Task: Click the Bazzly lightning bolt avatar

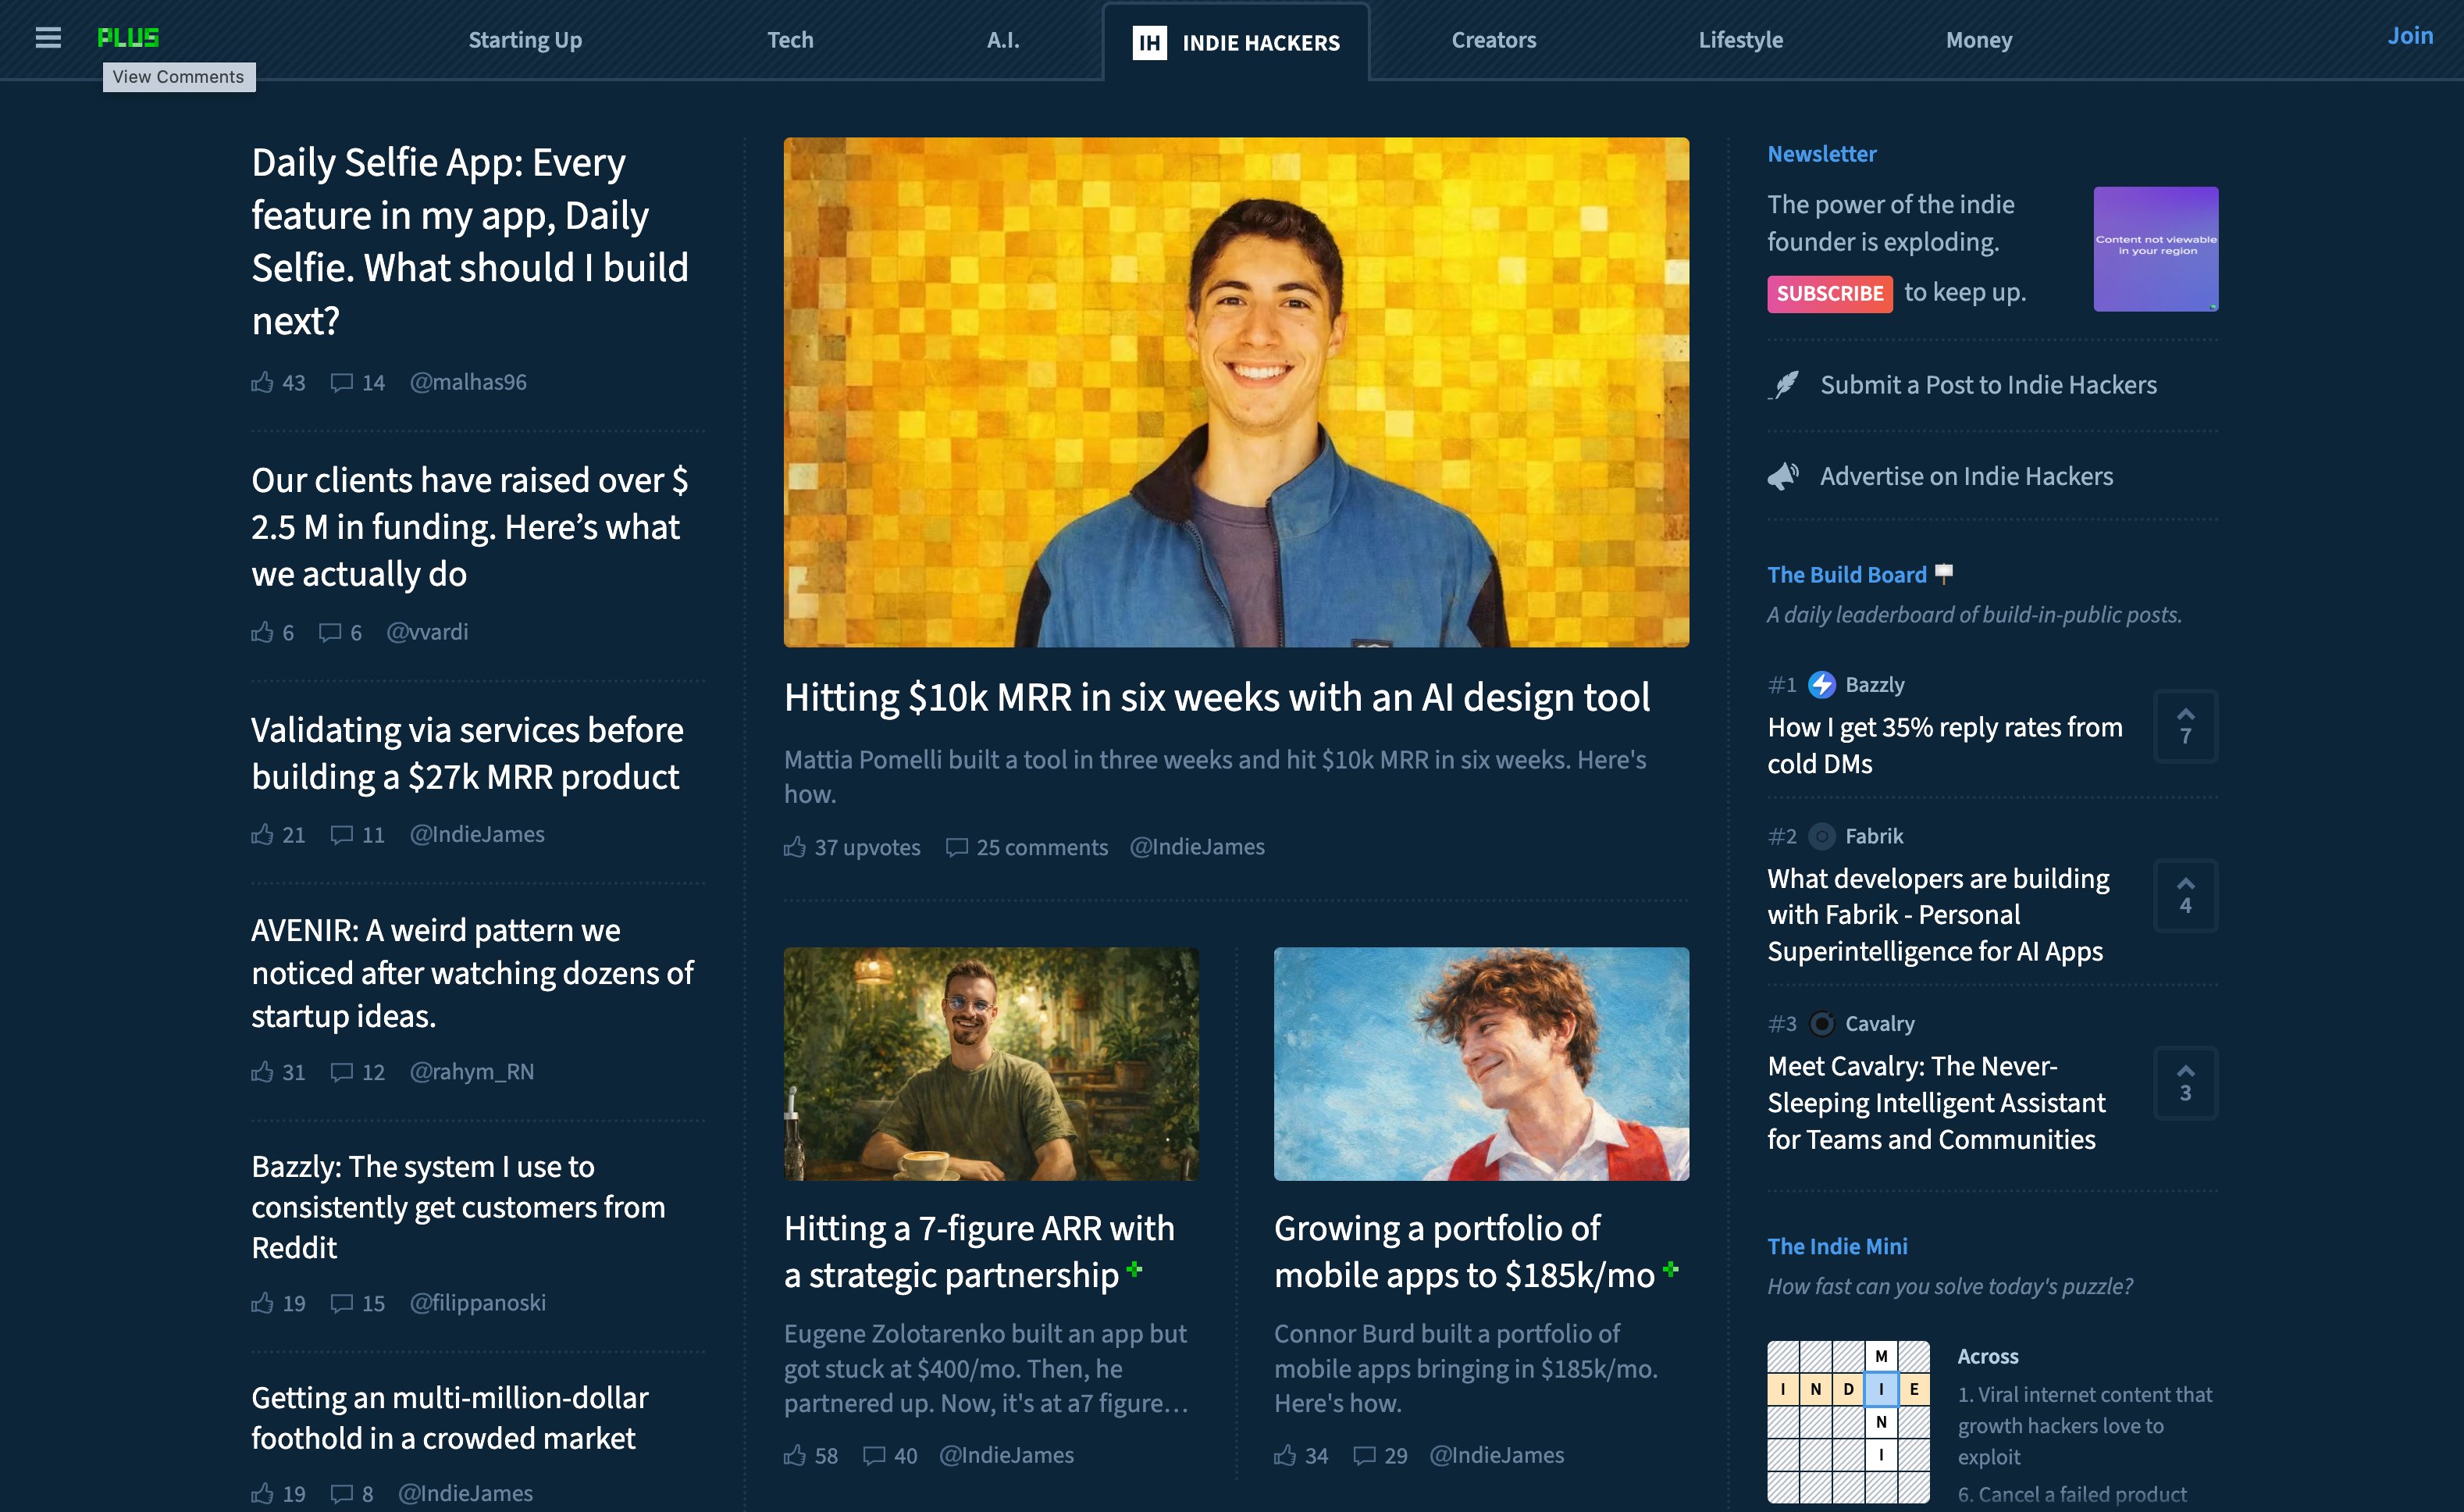Action: (1822, 685)
